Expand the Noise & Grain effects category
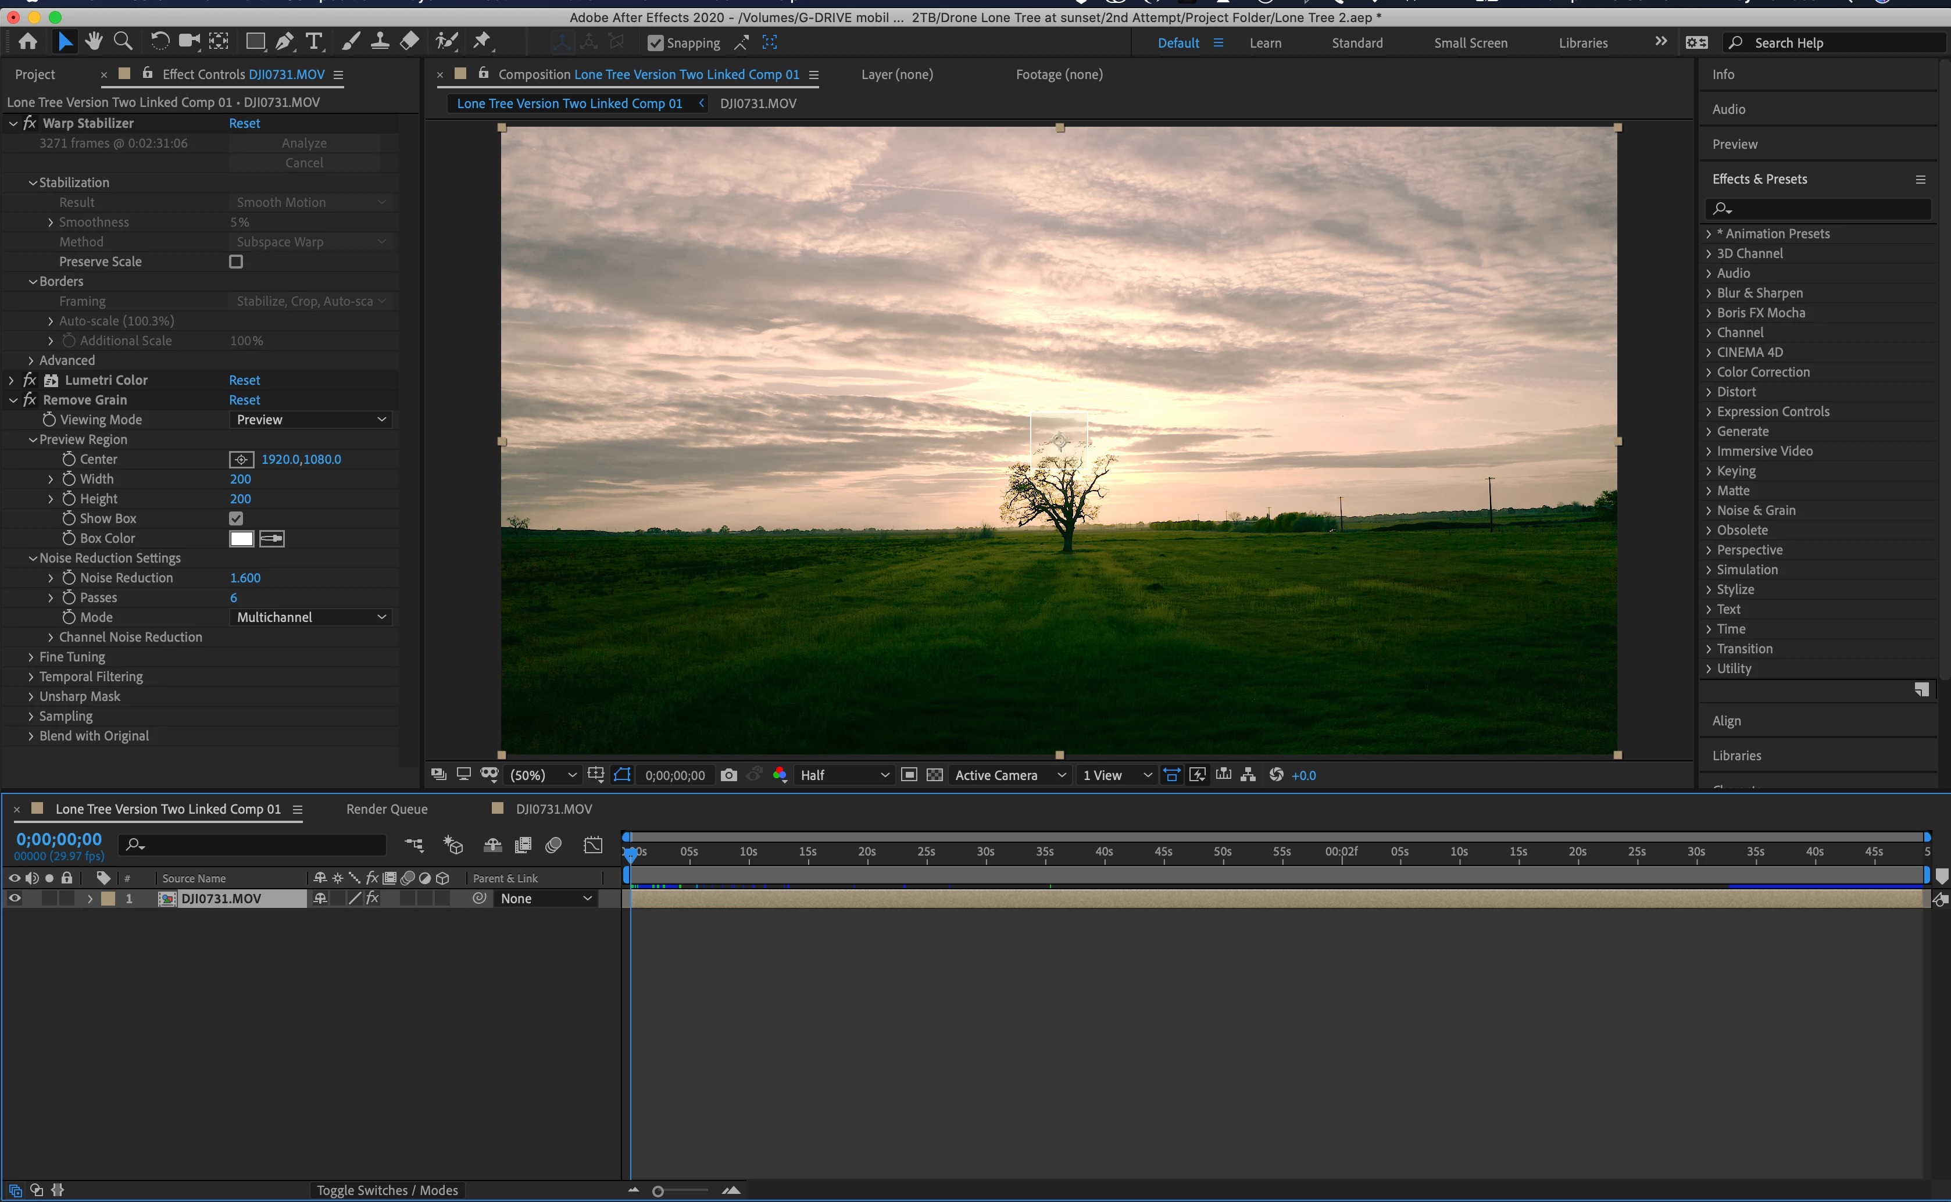This screenshot has width=1951, height=1202. coord(1709,510)
